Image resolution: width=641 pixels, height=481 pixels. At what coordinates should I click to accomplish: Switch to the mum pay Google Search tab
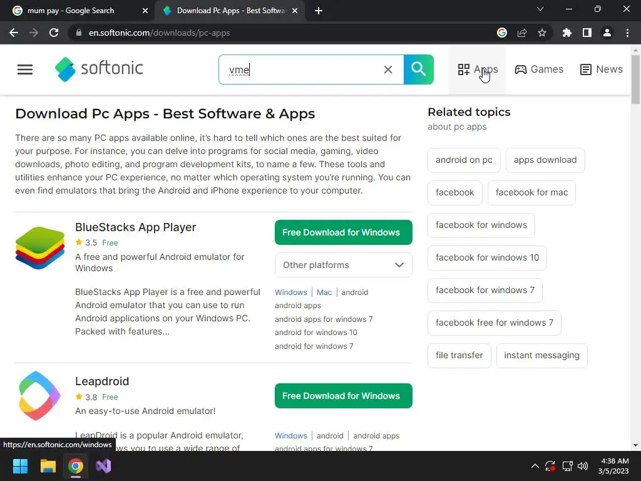coord(77,11)
